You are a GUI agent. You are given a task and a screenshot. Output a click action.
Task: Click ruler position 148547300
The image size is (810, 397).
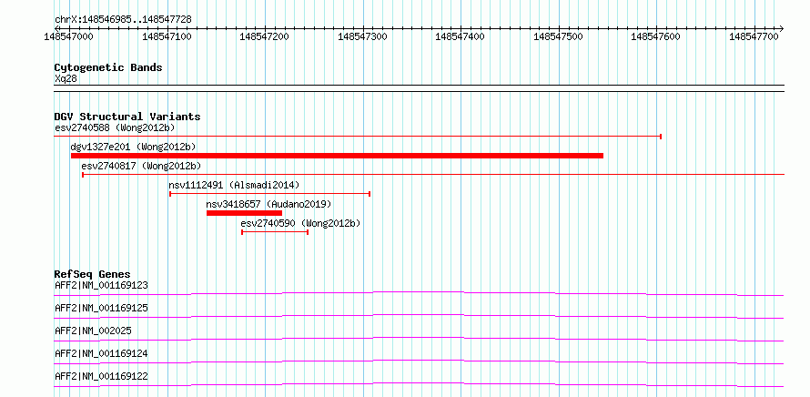pos(362,36)
